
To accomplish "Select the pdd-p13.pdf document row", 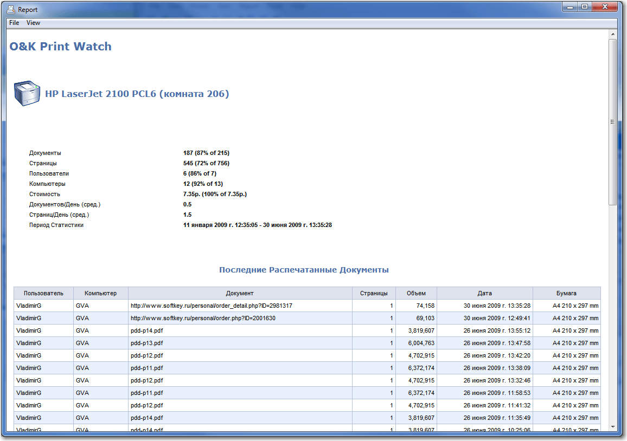I will (x=146, y=343).
